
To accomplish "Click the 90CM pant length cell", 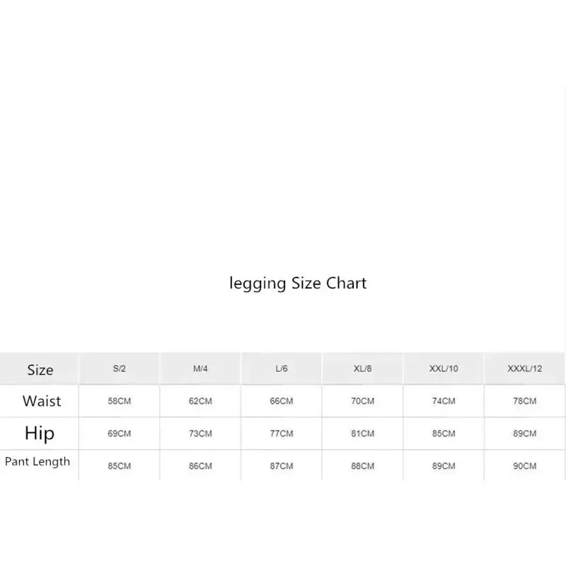I will [524, 466].
